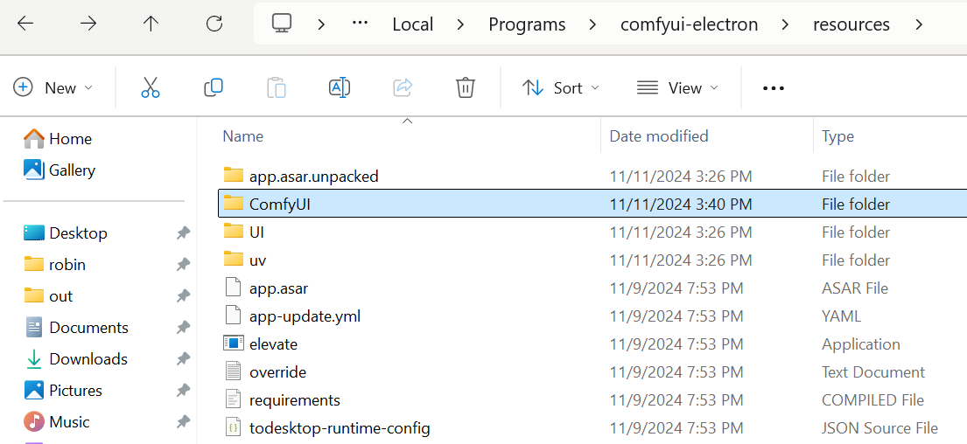967x444 pixels.
Task: Go up one directory level
Action: (x=151, y=24)
